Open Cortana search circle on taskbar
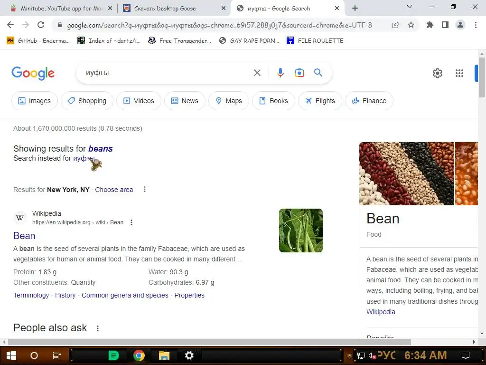 pyautogui.click(x=34, y=355)
